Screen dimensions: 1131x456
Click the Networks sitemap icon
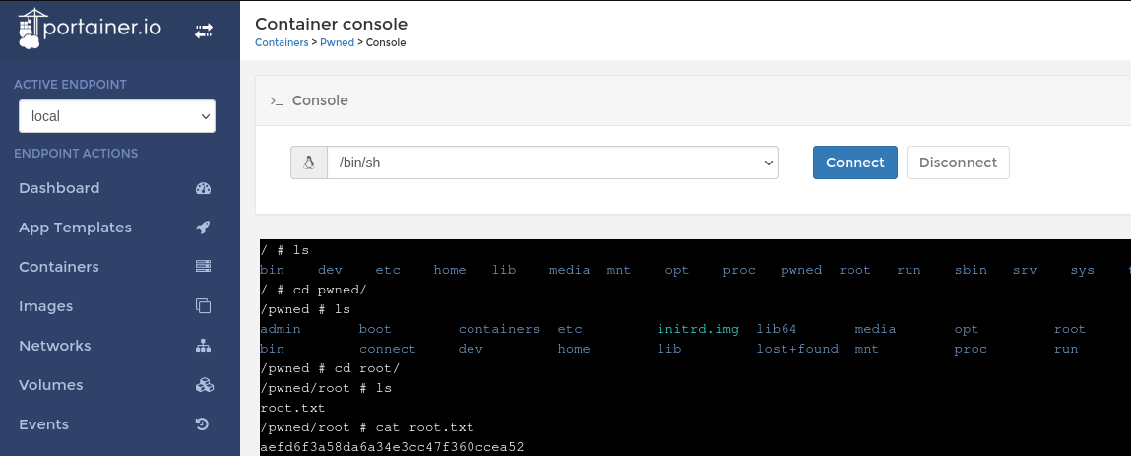click(204, 346)
